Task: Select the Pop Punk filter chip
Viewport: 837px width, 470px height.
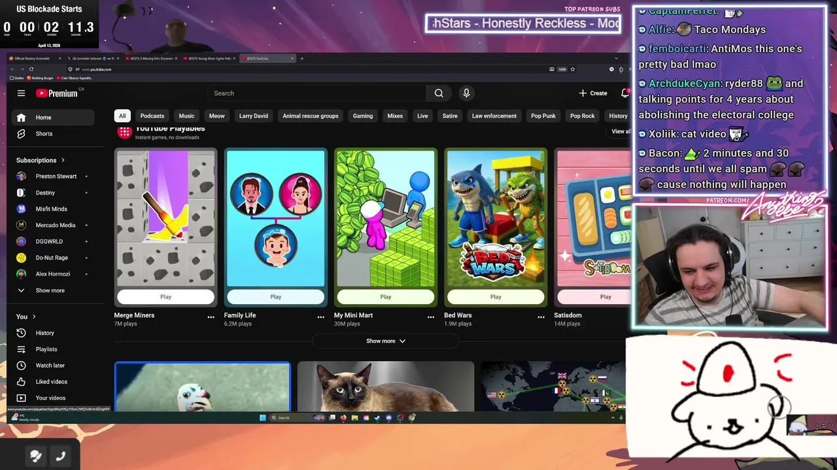Action: coord(543,116)
